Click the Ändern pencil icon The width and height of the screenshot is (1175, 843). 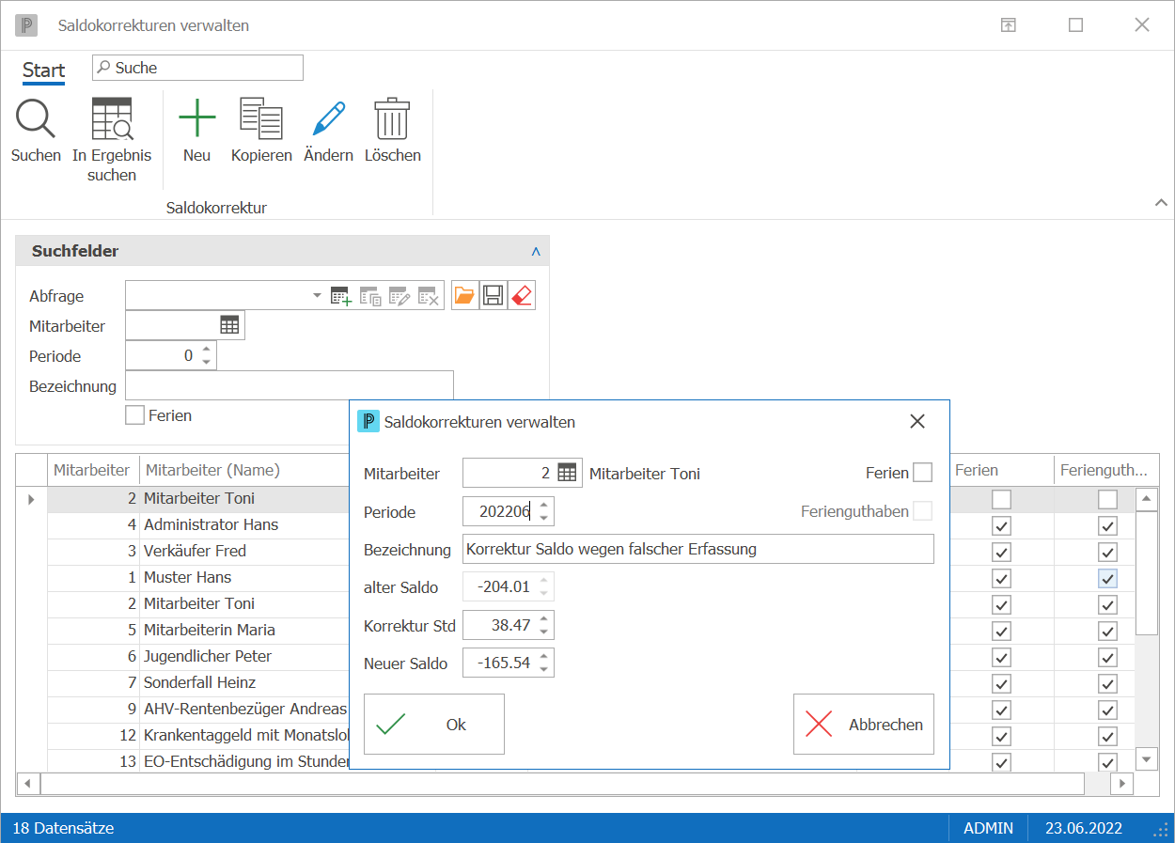point(328,119)
